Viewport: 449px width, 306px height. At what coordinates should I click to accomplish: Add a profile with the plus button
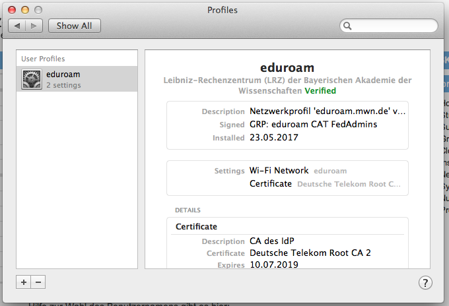24,282
